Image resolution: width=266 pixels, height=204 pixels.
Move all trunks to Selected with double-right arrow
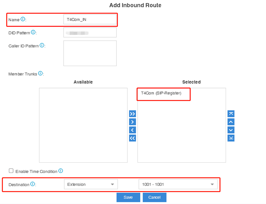[133, 114]
